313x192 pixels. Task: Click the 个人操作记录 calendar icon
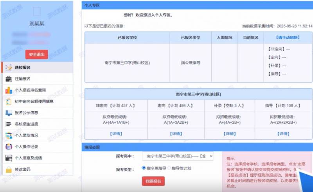point(8,147)
